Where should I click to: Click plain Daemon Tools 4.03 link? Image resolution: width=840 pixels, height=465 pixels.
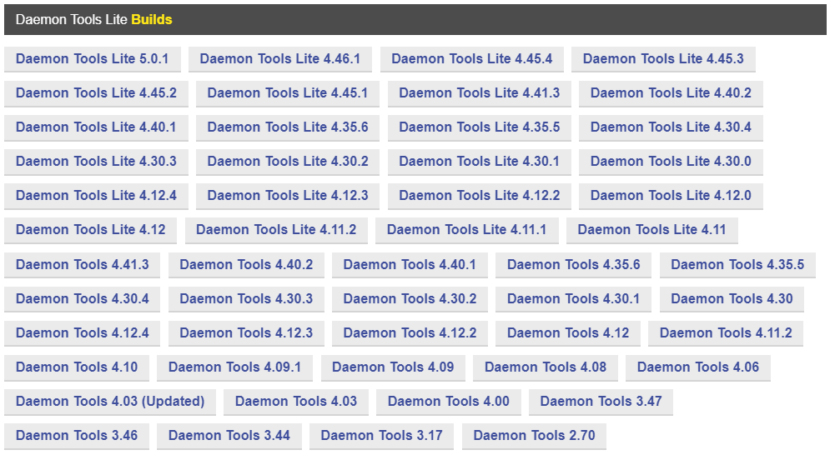(296, 402)
